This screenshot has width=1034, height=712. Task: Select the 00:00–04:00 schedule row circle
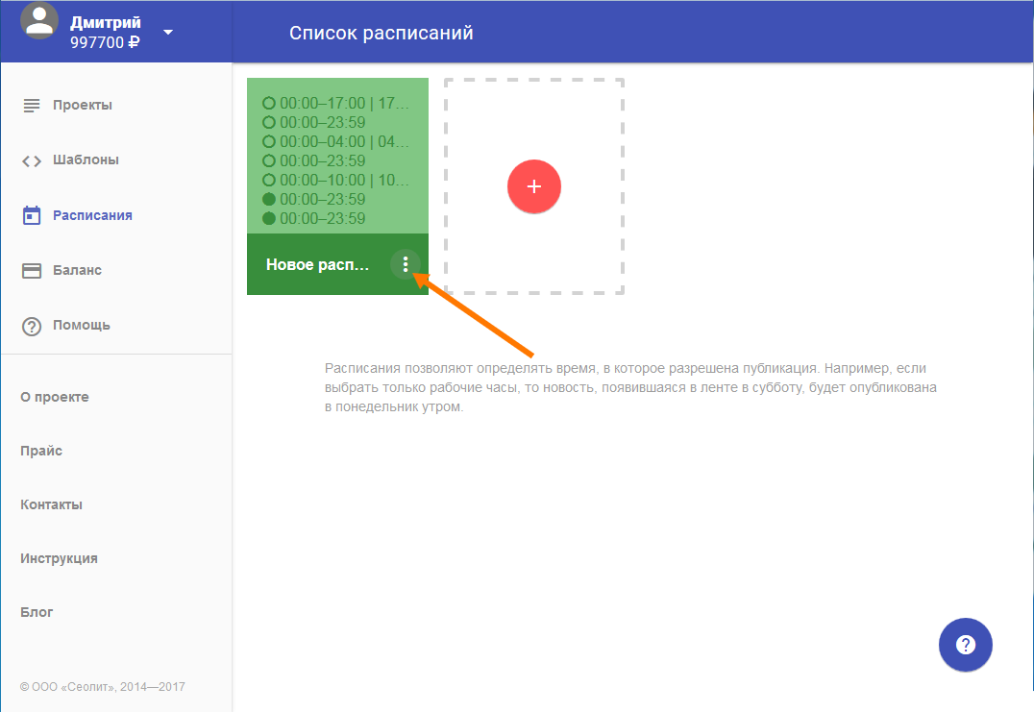click(x=269, y=141)
